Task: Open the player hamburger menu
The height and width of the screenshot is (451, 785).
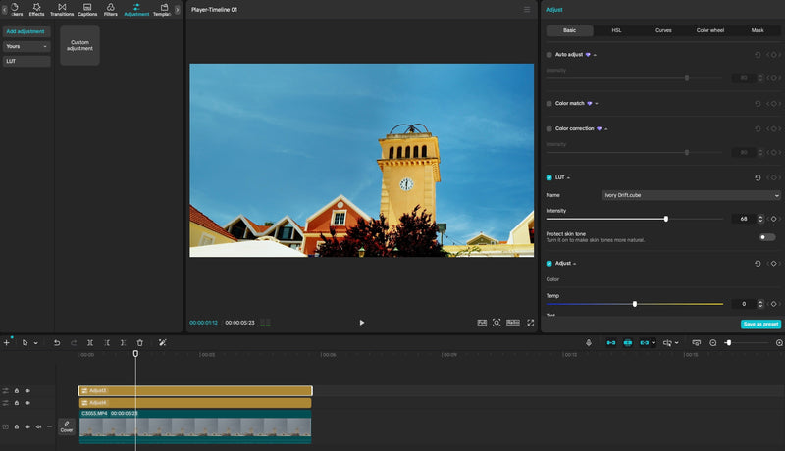Action: [x=527, y=10]
